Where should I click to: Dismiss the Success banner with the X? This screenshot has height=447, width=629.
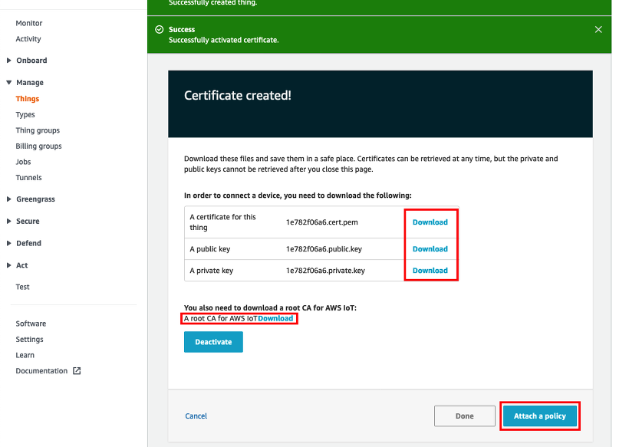coord(598,30)
